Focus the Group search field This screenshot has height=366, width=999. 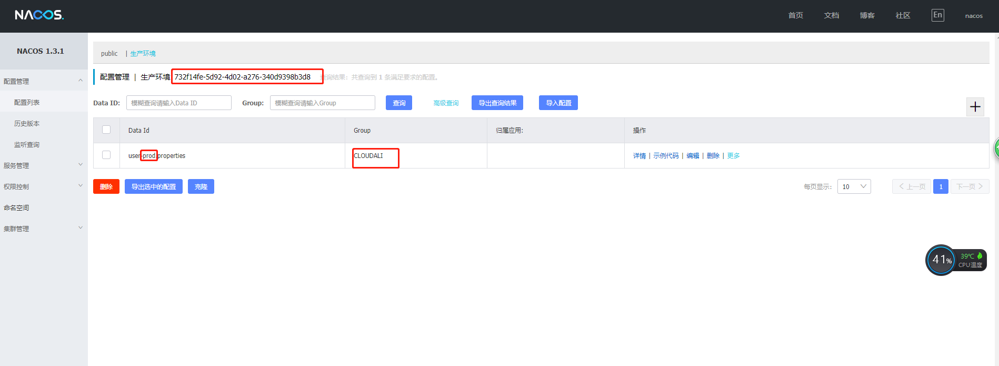323,103
